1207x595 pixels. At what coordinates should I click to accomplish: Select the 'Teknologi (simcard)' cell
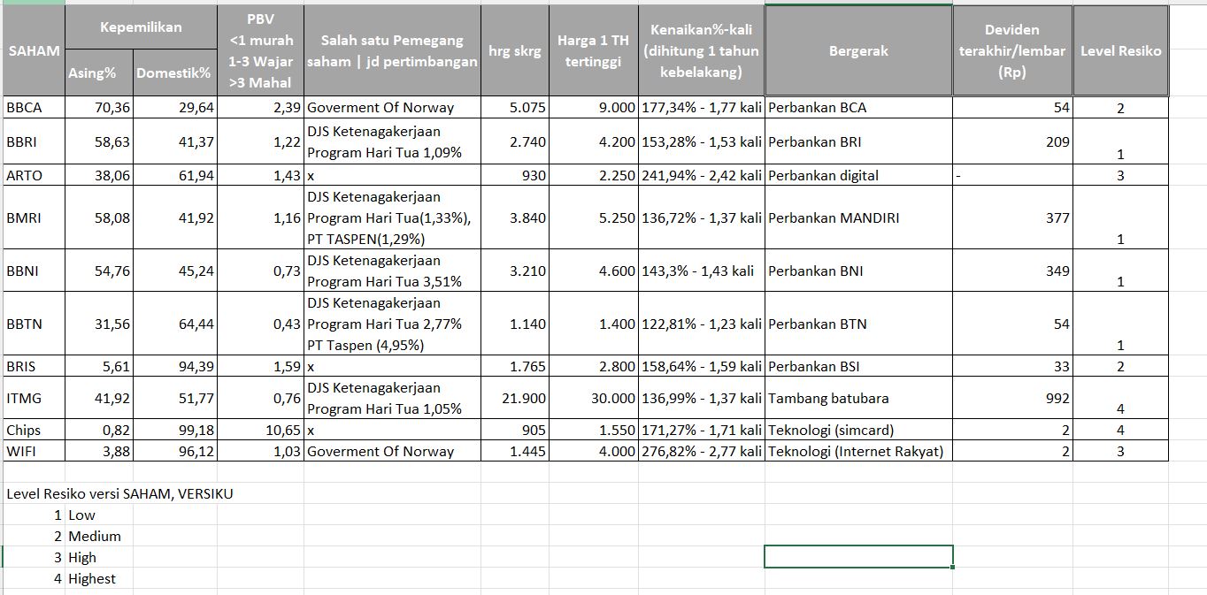[858, 430]
